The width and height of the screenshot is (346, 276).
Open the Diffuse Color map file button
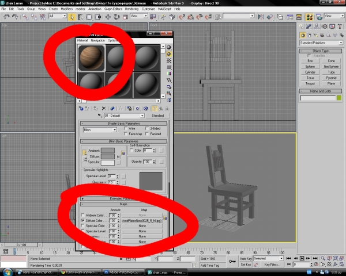tap(142, 220)
